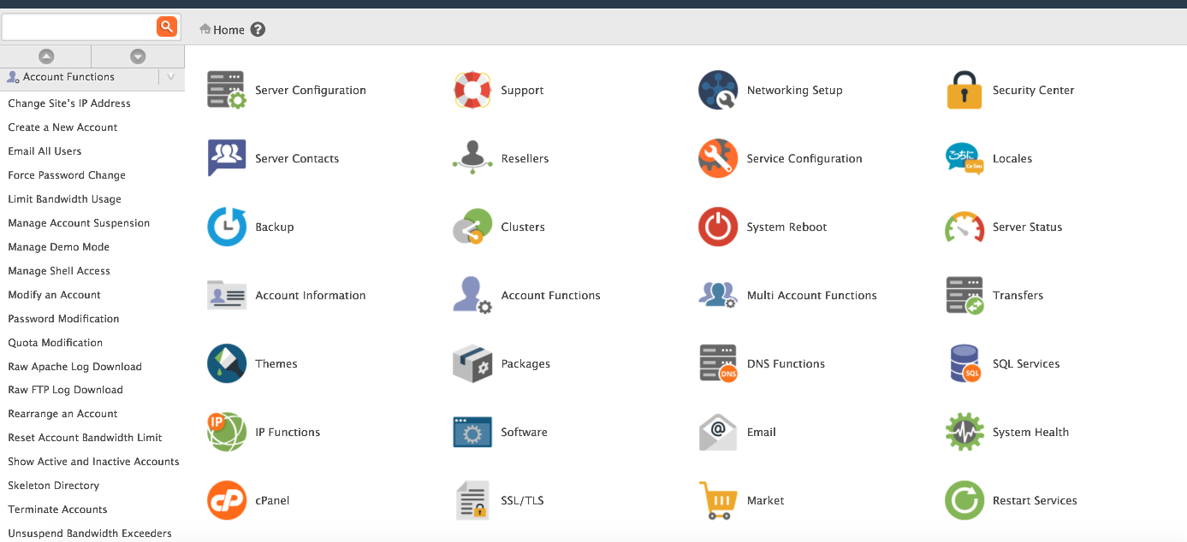Open the Server Configuration icon
This screenshot has height=542, width=1187.
226,90
